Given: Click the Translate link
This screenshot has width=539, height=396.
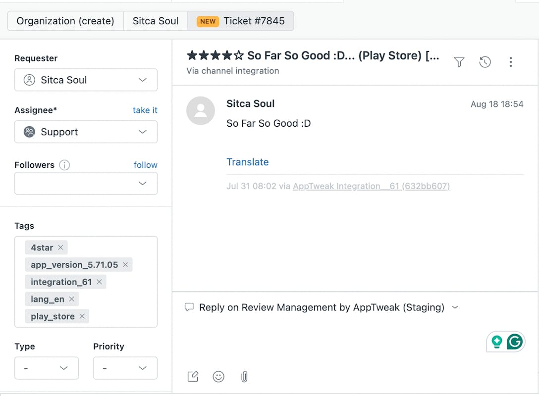Looking at the screenshot, I should tap(247, 162).
